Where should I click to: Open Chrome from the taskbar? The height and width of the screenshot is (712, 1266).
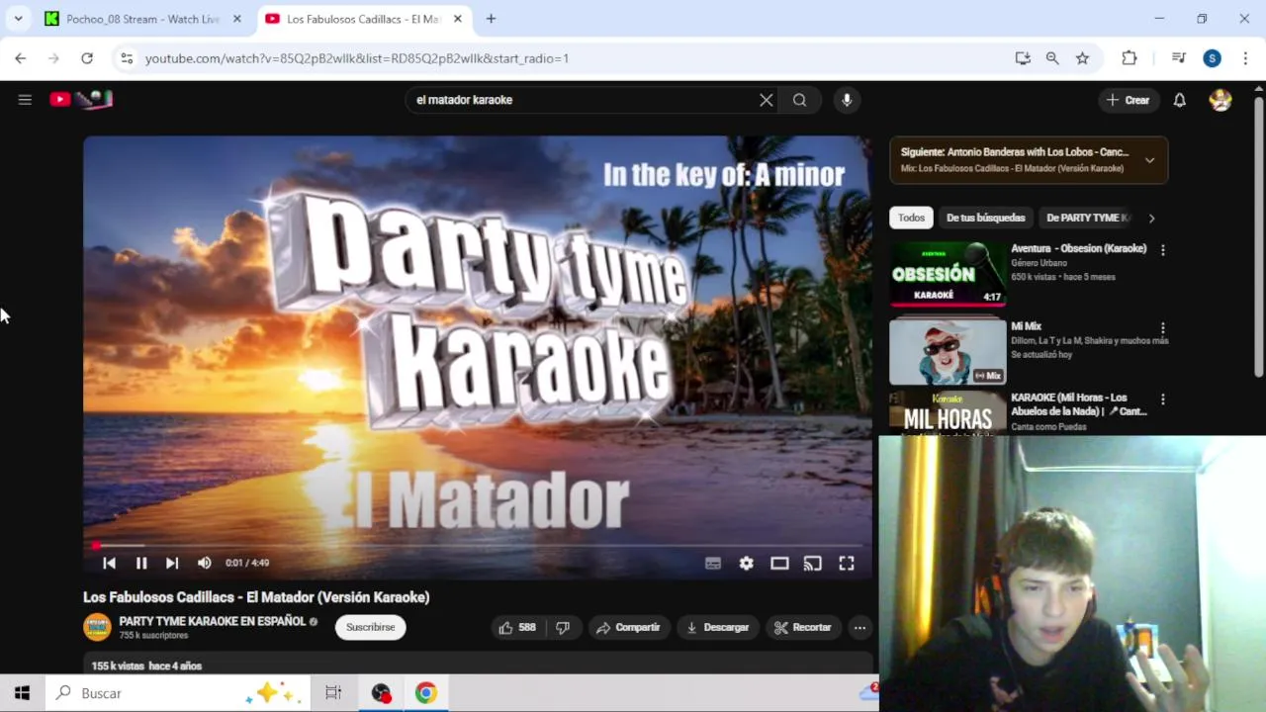[425, 693]
